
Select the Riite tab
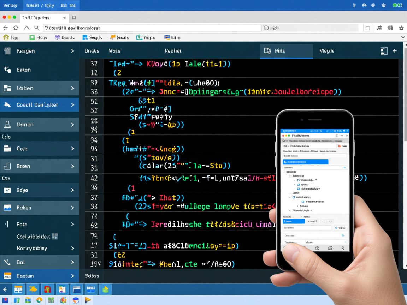pos(279,51)
